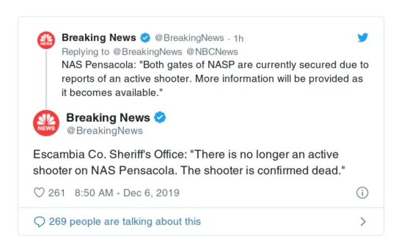
Task: Click the Twitter bird logo
Action: (362, 38)
